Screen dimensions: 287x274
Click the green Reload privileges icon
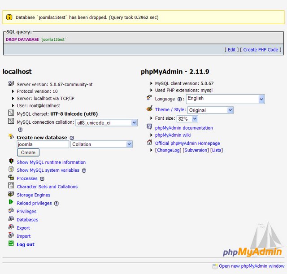click(11, 202)
